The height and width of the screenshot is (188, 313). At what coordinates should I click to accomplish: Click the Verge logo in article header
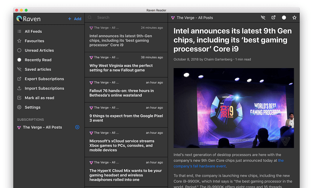(x=173, y=18)
